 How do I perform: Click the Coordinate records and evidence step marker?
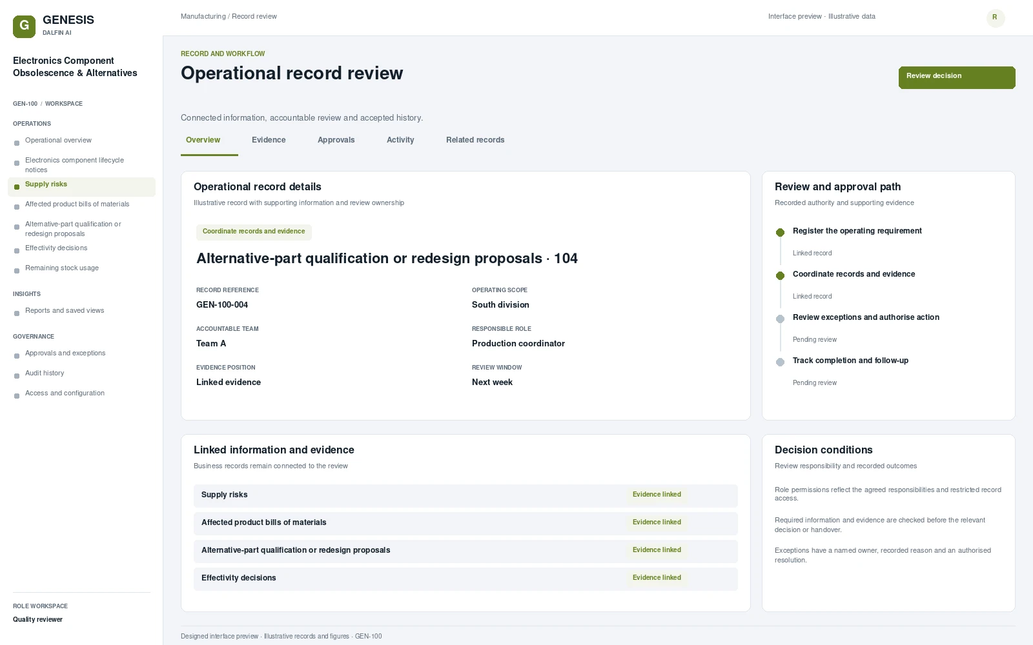tap(780, 275)
